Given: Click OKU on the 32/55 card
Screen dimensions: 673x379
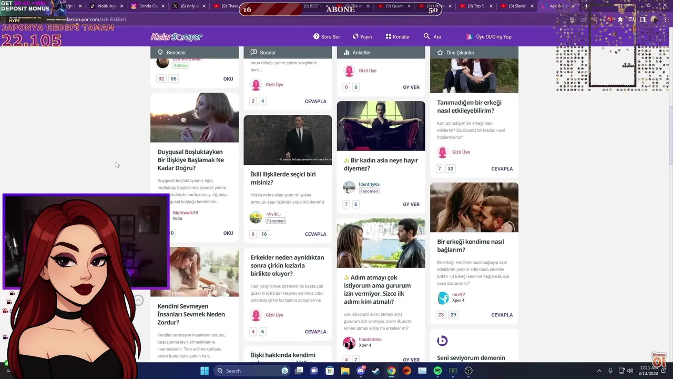Looking at the screenshot, I should point(228,79).
